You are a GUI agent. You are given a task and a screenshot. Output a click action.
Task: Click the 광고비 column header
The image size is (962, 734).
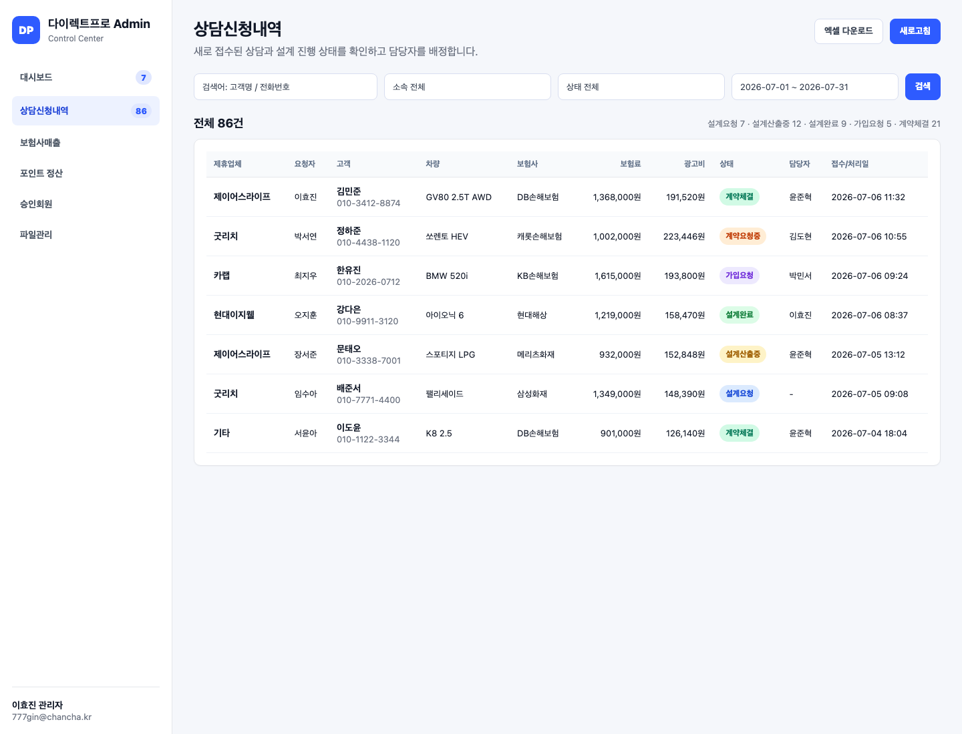coord(694,164)
